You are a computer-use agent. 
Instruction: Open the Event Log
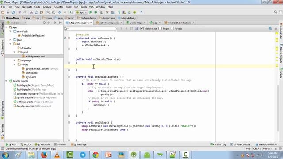point(218,144)
